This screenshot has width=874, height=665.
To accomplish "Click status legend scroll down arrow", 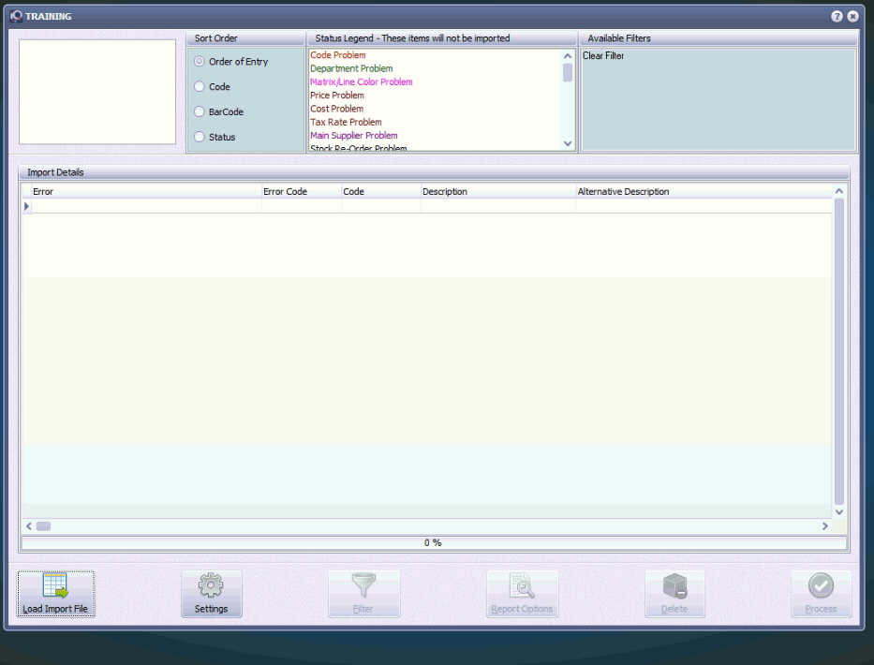I will point(568,143).
